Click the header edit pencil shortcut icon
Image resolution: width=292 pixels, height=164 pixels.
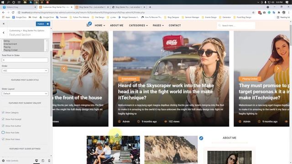(x=90, y=23)
